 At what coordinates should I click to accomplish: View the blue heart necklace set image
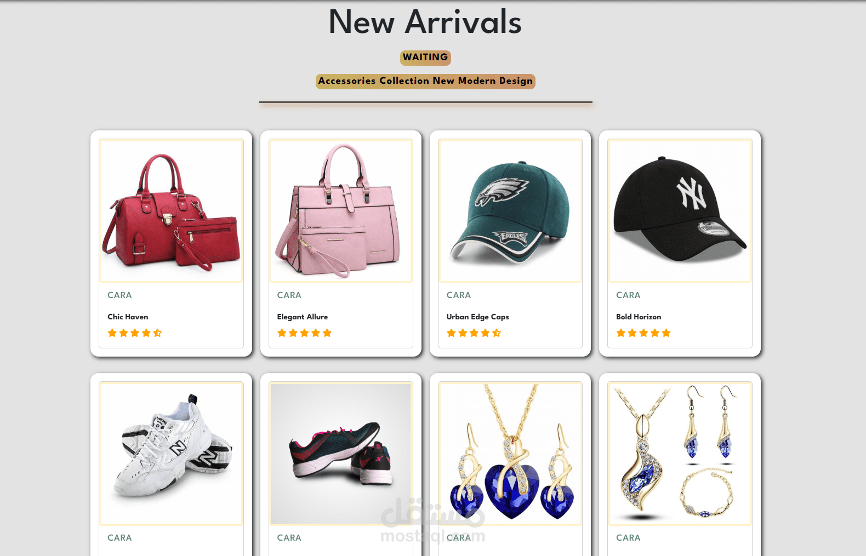[510, 454]
